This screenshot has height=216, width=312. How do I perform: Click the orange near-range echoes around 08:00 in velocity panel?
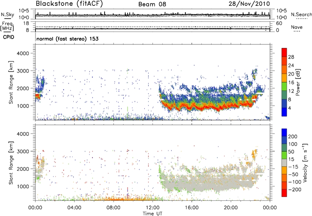[115, 199]
